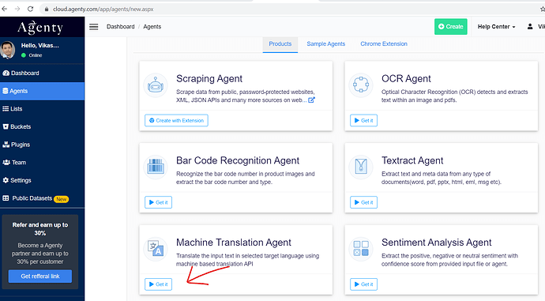Image resolution: width=545 pixels, height=301 pixels.
Task: Click the Machine Translation Agent title
Action: tap(234, 243)
